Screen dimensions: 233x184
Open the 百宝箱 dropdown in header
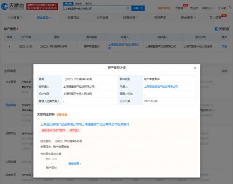(x=180, y=8)
